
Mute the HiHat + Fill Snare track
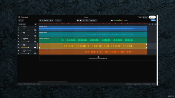[19, 50]
